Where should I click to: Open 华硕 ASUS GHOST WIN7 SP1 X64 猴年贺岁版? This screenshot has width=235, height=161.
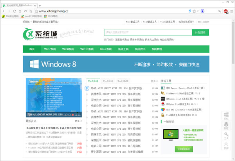click(116, 88)
